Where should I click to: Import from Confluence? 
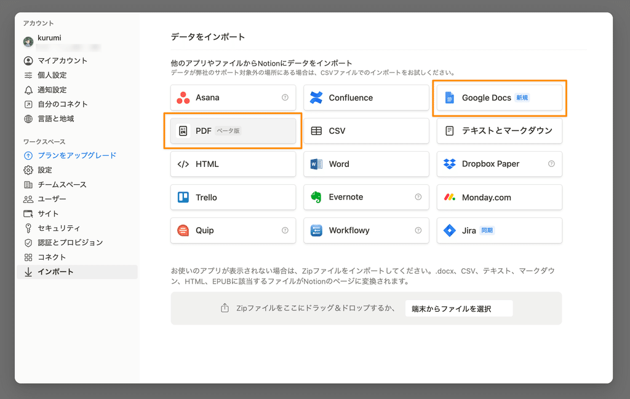click(366, 98)
